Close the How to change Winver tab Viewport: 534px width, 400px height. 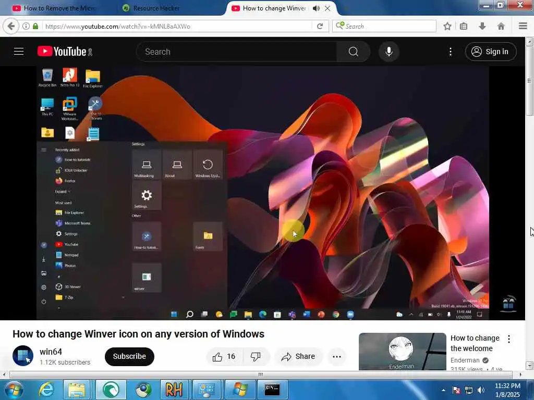pyautogui.click(x=327, y=8)
